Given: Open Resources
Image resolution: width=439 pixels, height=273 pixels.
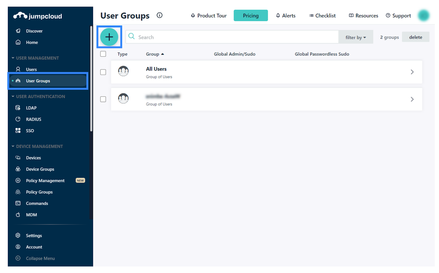Looking at the screenshot, I should point(364,16).
